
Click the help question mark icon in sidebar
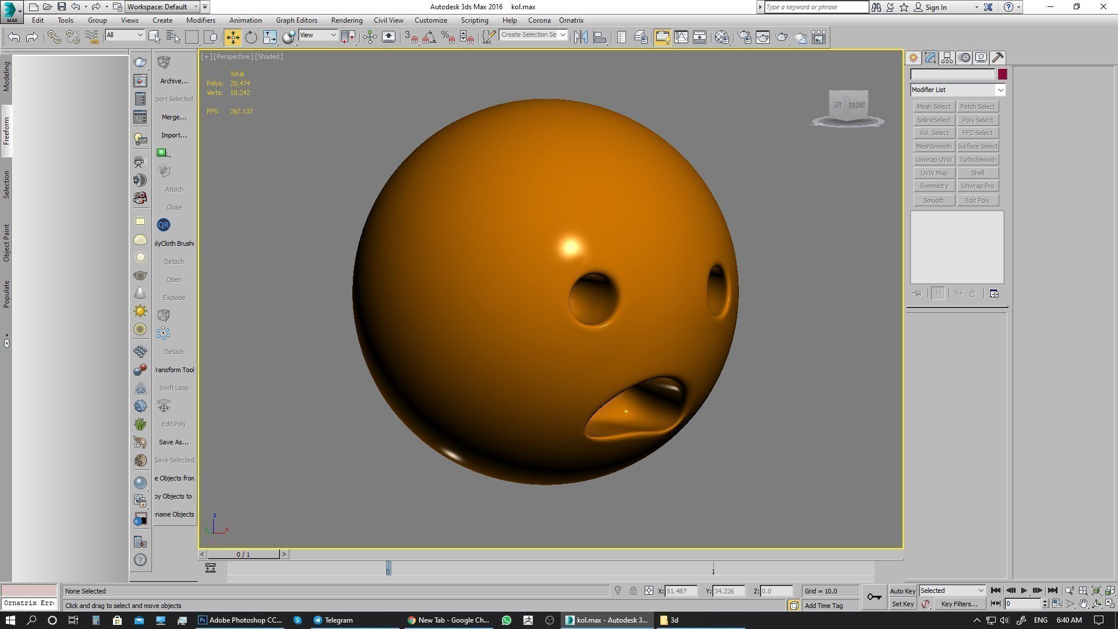[140, 560]
